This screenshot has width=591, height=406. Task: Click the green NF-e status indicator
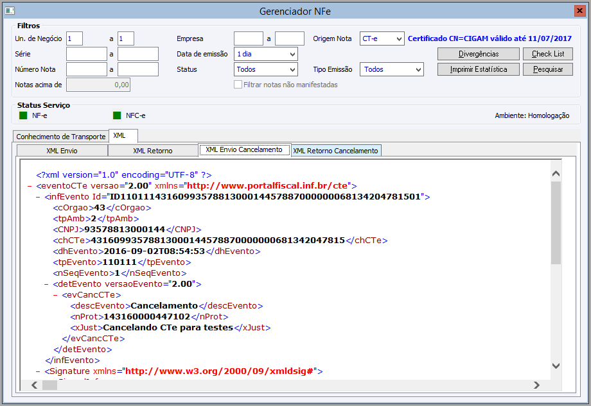(23, 115)
